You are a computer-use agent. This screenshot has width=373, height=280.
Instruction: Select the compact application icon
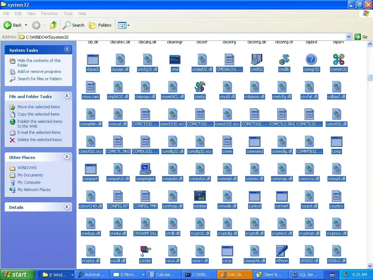pyautogui.click(x=90, y=169)
